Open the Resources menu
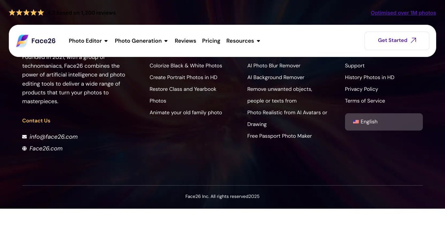The image size is (445, 250). click(240, 41)
